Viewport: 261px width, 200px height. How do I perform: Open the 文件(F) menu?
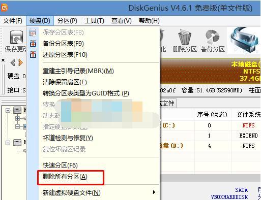click(x=13, y=21)
